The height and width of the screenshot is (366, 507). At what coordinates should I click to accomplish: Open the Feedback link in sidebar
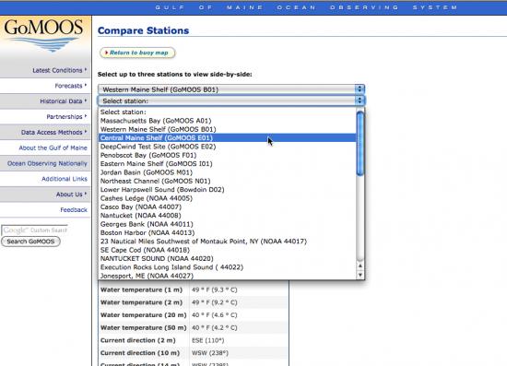click(74, 210)
